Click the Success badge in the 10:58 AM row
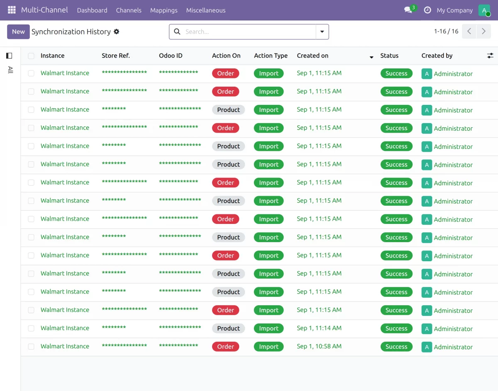Viewport: 498px width, 391px height. click(396, 347)
